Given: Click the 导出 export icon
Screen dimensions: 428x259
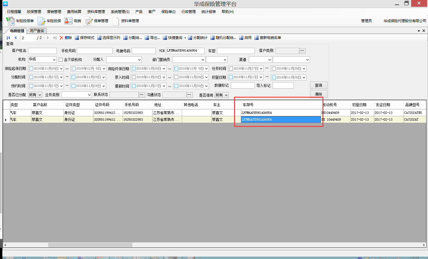Looking at the screenshot, I should click(x=147, y=38).
